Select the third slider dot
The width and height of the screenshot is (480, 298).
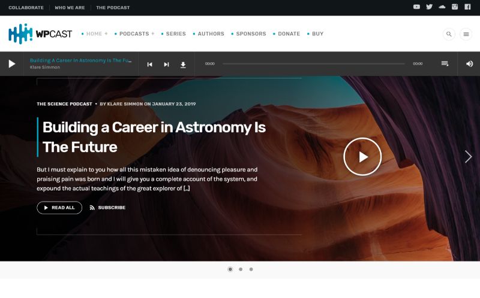pyautogui.click(x=251, y=269)
